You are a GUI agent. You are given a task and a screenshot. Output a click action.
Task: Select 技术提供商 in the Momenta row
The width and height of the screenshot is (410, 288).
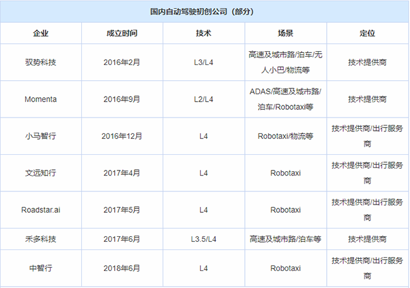coord(367,99)
